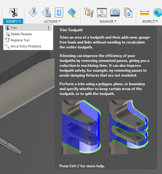Screen dimensions: 162x174
Task: Expand the ACTIONS dropdown
Action: [x=52, y=21]
